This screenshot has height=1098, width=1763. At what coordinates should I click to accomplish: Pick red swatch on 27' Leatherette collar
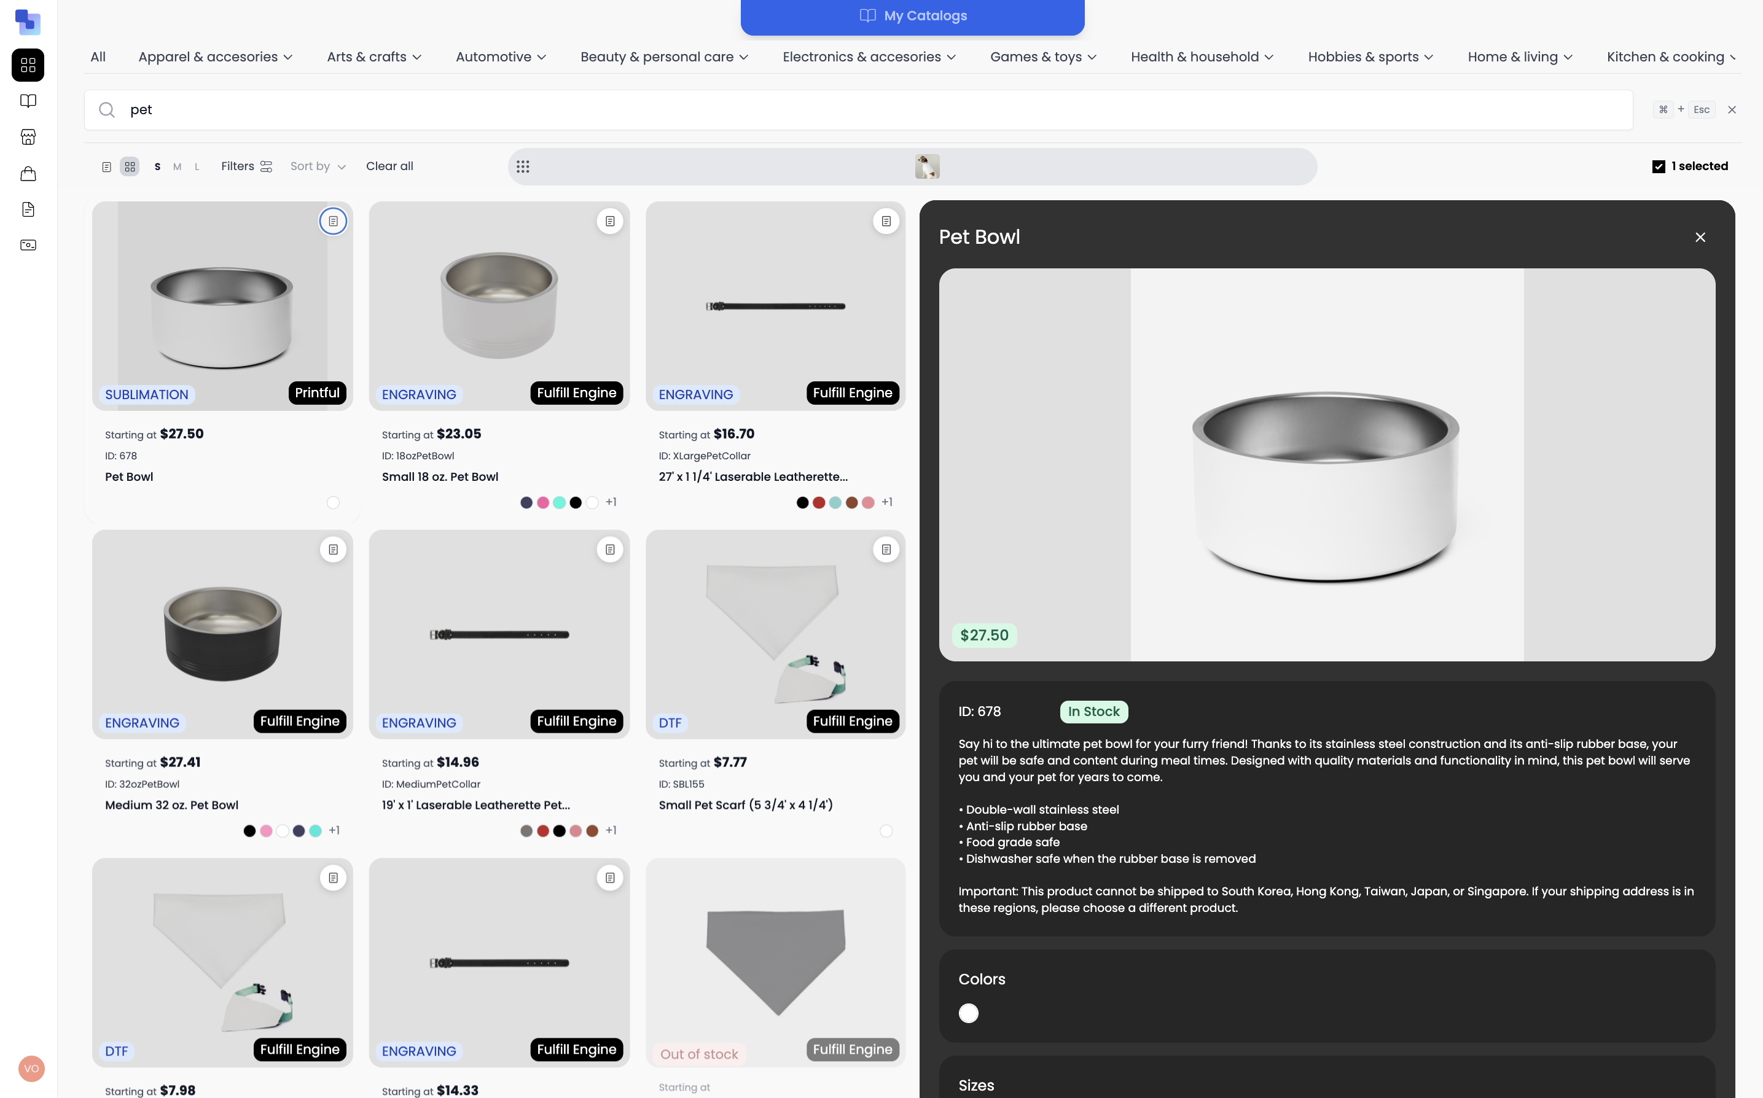(x=819, y=502)
